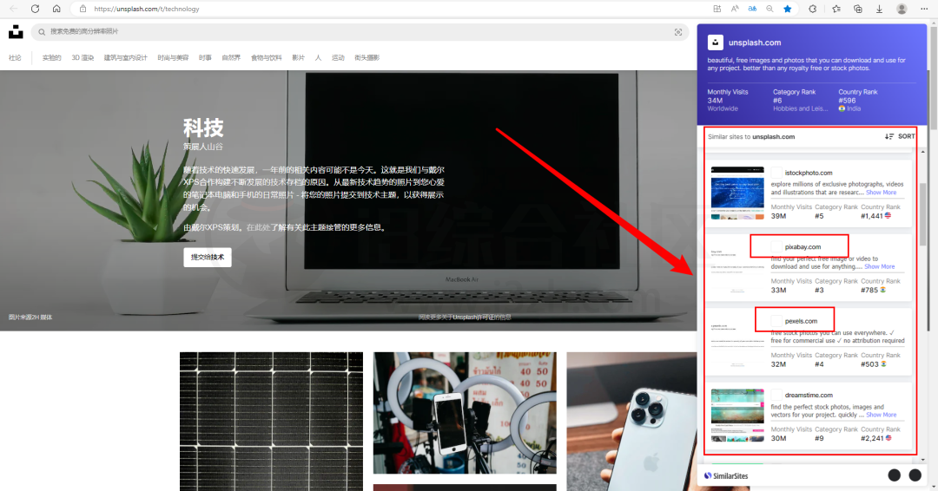Select the 街头摄影 category tab
The image size is (938, 491).
[367, 58]
